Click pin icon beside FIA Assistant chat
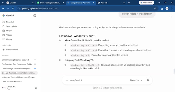Image resolution: width=175 pixels, height=92 pixels. 35,64
